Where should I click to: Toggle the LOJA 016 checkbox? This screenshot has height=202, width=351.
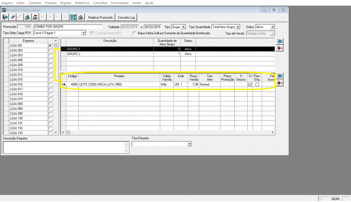pyautogui.click(x=50, y=84)
